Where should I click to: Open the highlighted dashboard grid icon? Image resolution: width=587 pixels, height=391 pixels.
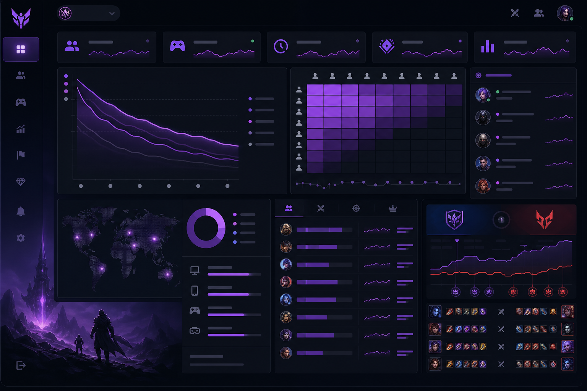[21, 49]
